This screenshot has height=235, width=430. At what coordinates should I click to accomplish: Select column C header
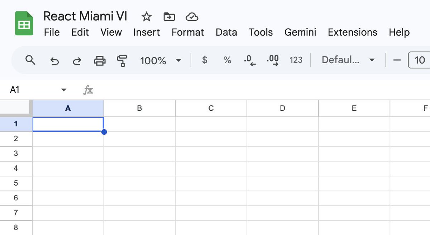point(211,108)
